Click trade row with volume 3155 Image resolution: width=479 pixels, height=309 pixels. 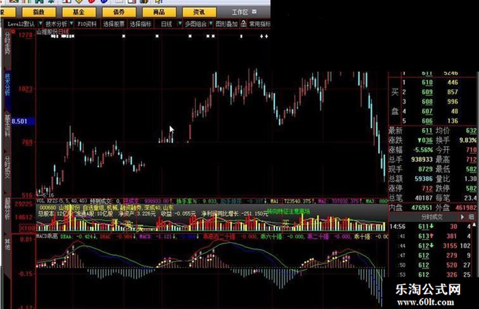pyautogui.click(x=430, y=246)
